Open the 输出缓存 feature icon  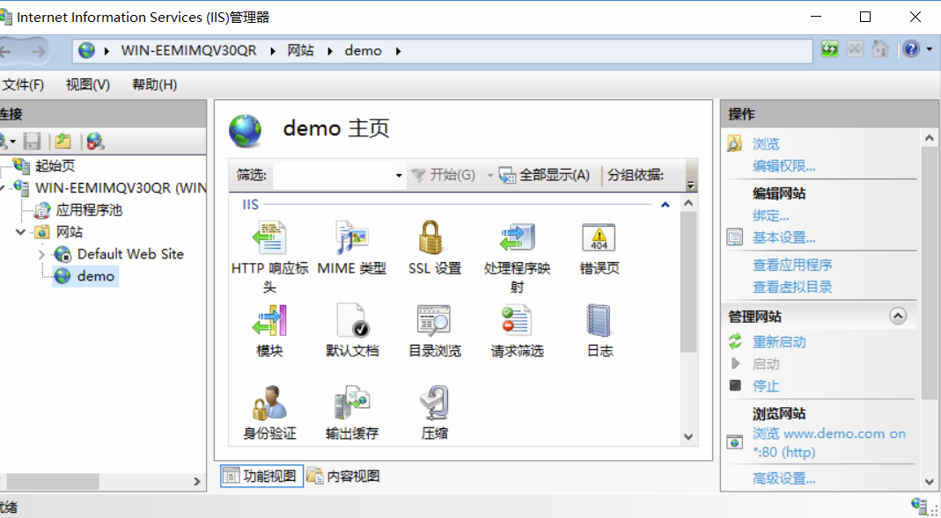click(352, 402)
